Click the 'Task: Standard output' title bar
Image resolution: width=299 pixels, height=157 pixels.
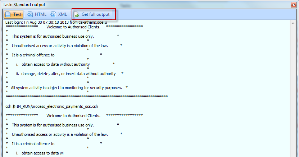tap(108, 4)
